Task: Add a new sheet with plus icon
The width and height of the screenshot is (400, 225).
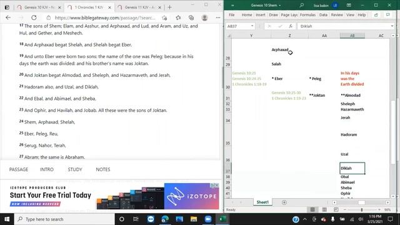Action: [284, 202]
